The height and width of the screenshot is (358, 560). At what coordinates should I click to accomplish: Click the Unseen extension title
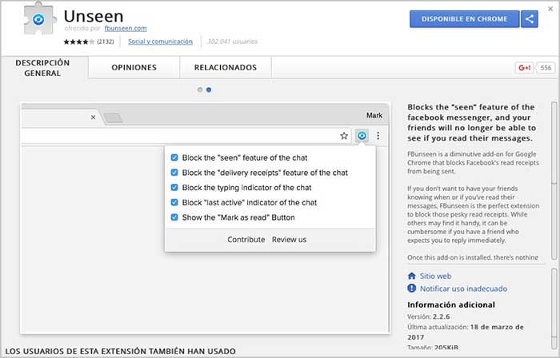tap(94, 17)
